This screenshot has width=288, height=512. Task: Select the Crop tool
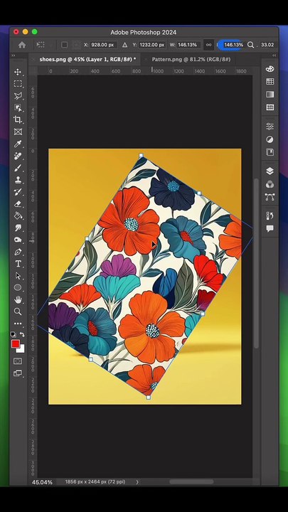[x=18, y=120]
